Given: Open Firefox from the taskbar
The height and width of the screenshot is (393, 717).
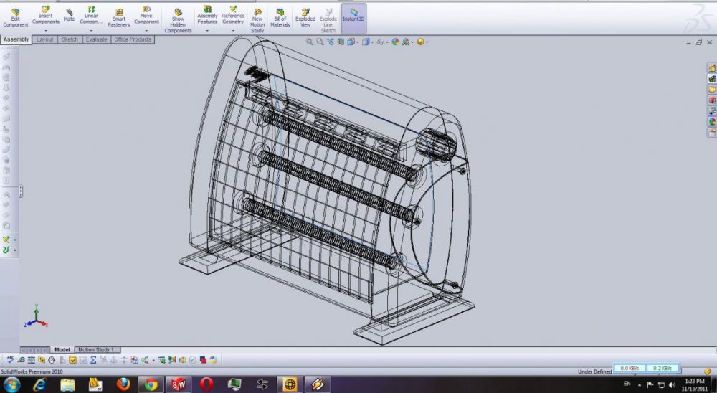Looking at the screenshot, I should (123, 384).
